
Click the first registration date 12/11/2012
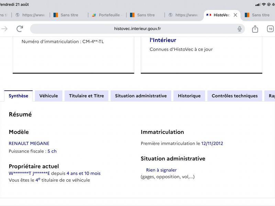pyautogui.click(x=212, y=143)
